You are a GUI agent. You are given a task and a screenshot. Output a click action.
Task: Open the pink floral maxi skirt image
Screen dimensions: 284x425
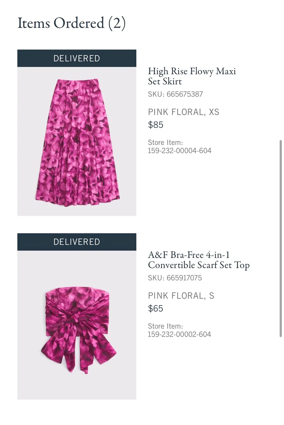[77, 141]
